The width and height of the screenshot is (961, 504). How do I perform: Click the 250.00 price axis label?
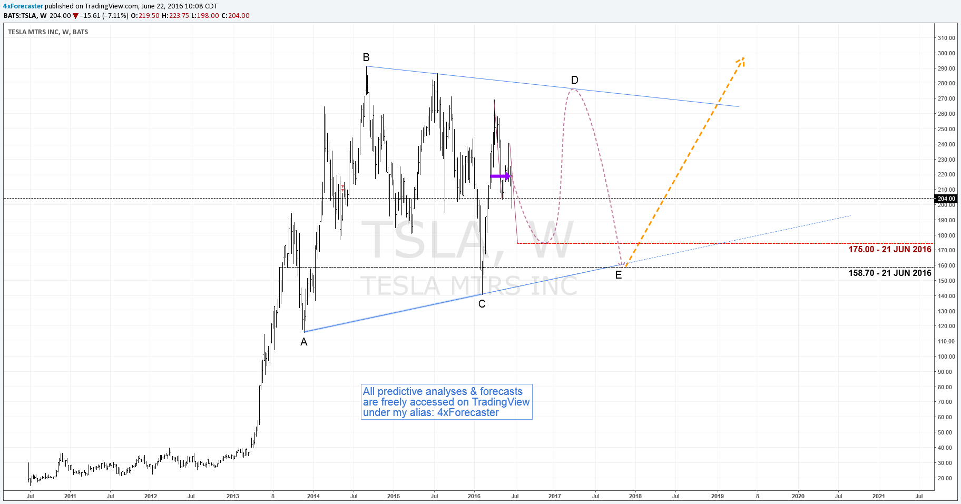tap(946, 129)
